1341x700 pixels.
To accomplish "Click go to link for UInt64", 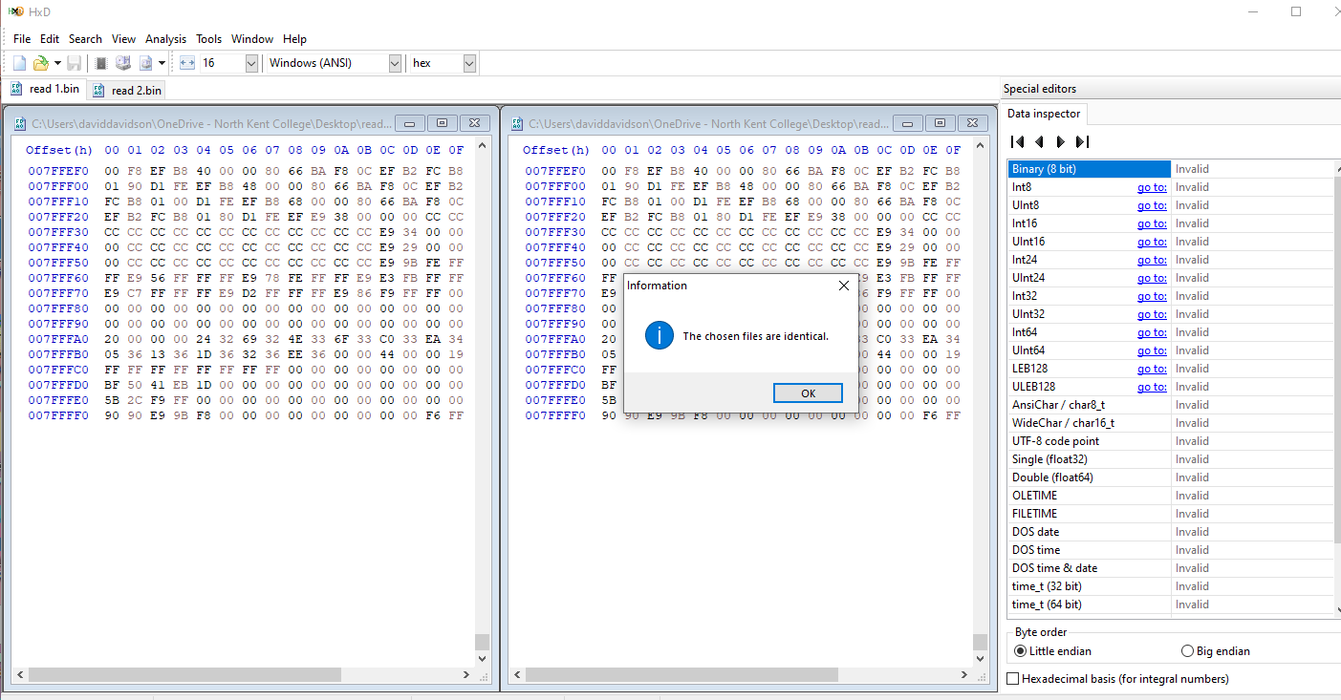I will [x=1152, y=350].
